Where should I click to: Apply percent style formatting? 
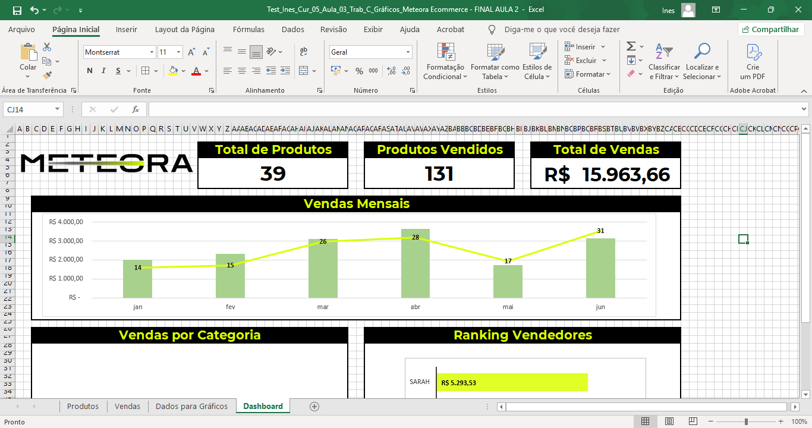click(359, 71)
